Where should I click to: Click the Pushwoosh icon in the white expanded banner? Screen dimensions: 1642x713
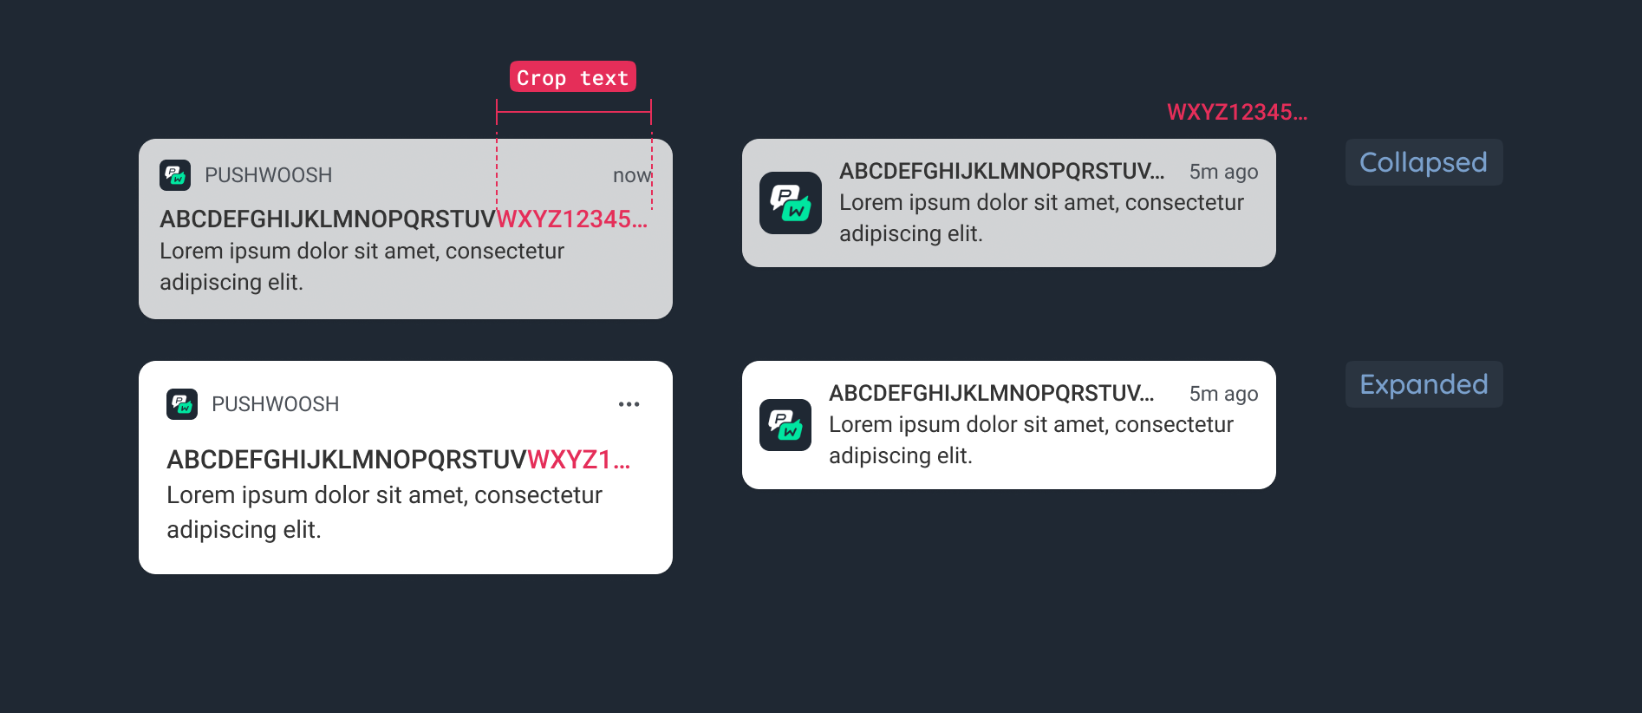click(785, 425)
